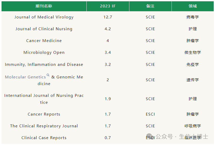215x145 pixels.
Task: Click the Journal of Clinical Nursing cell
Action: 44,29
